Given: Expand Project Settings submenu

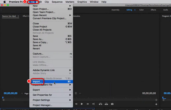Looking at the screenshot, I should click(x=51, y=100).
